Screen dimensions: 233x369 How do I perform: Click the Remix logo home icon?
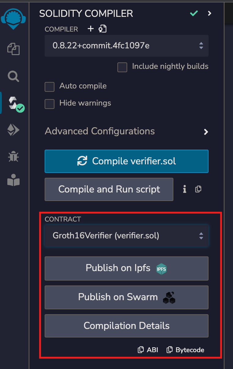click(13, 18)
